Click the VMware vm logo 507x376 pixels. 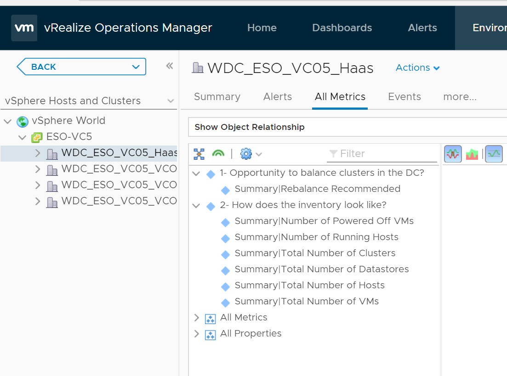pyautogui.click(x=24, y=28)
